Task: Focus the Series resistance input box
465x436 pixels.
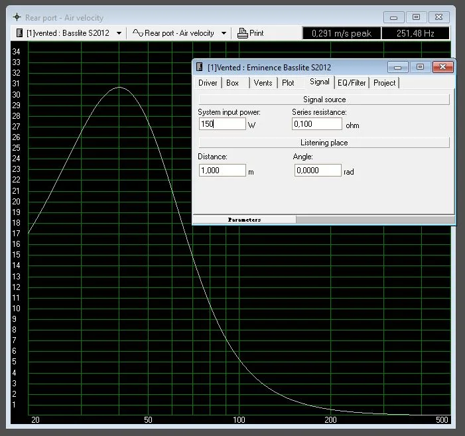Action: [317, 124]
